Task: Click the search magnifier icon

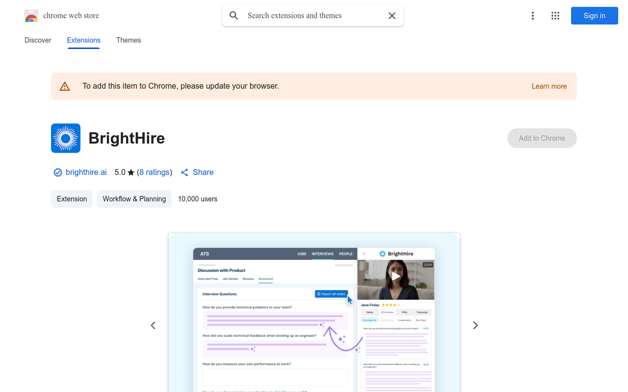Action: tap(234, 16)
